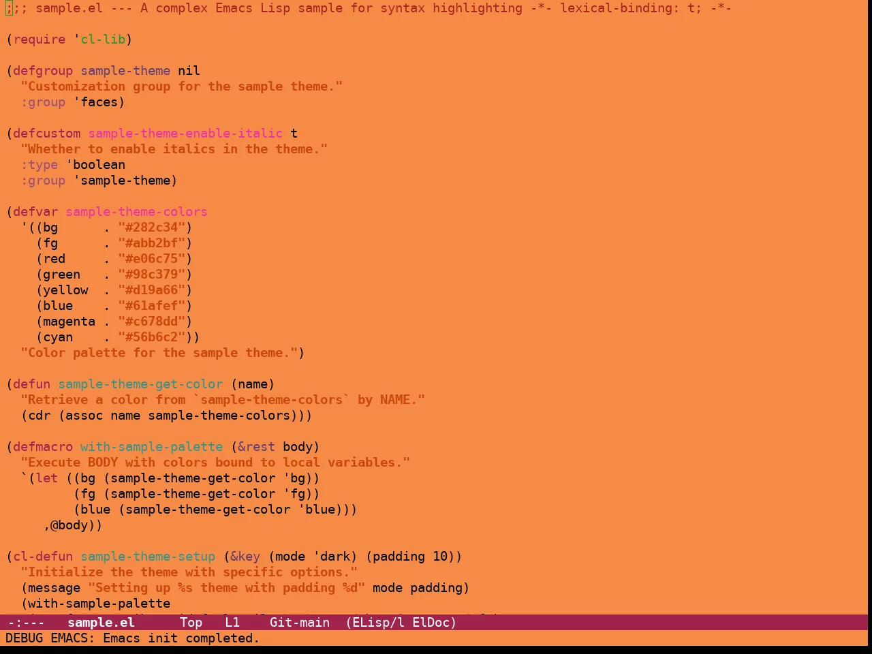Click the sample-theme group name after defgroup
872x654 pixels.
coord(125,71)
